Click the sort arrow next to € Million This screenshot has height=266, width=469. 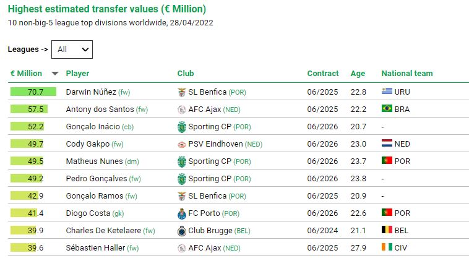coord(55,74)
